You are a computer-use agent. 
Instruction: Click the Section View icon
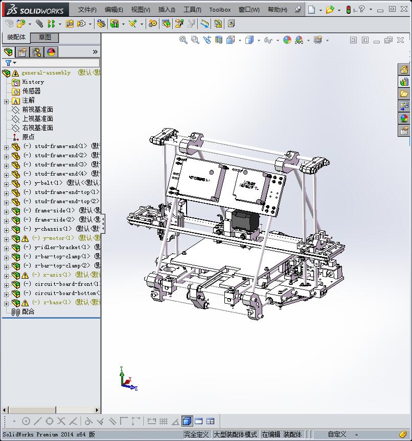tap(219, 40)
